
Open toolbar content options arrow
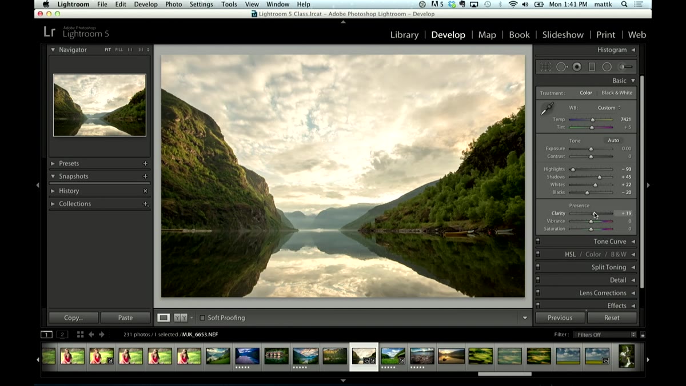(x=525, y=318)
